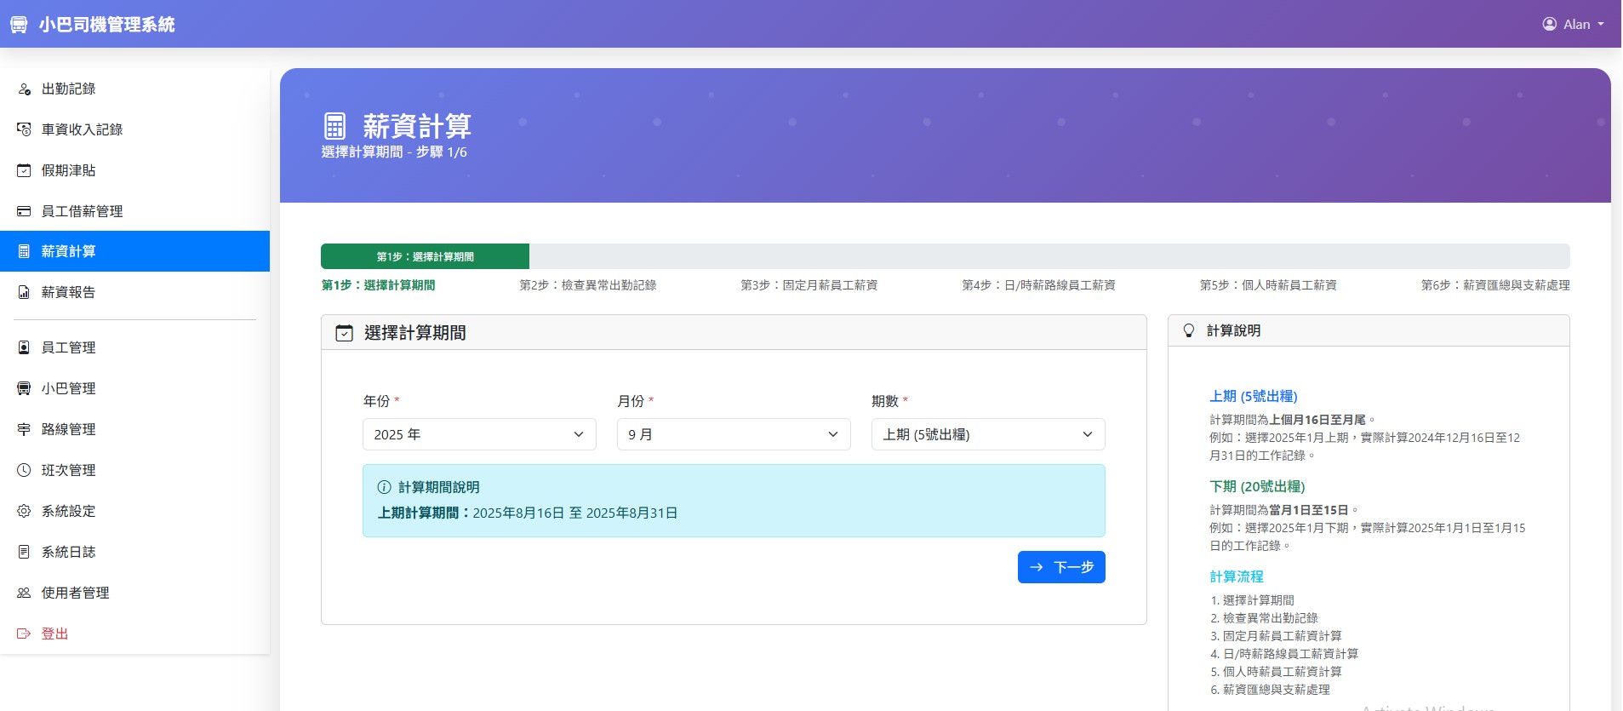The height and width of the screenshot is (711, 1623).
Task: Go to 員工管理 in the sidebar
Action: [68, 347]
